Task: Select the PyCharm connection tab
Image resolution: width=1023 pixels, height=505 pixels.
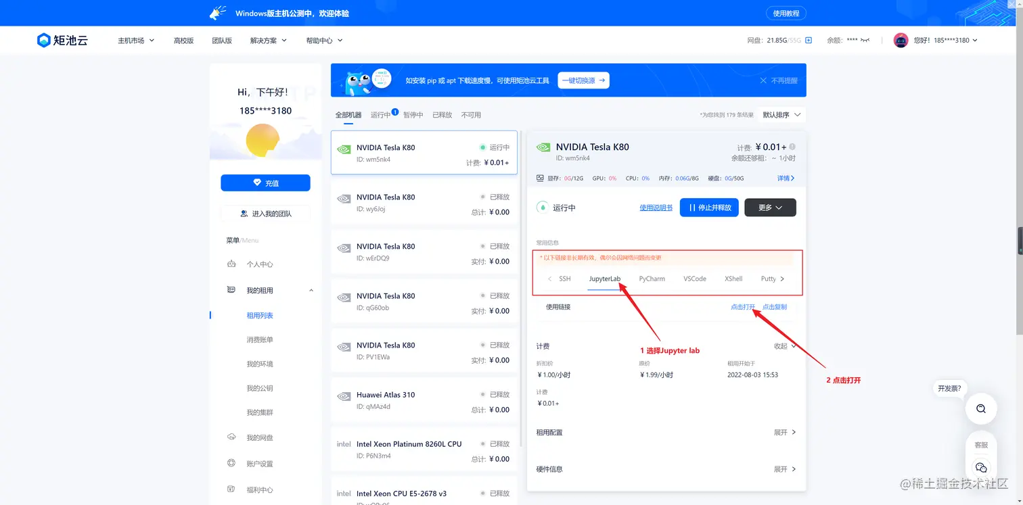Action: click(652, 279)
